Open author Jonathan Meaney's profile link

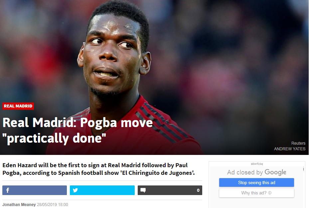coord(19,205)
